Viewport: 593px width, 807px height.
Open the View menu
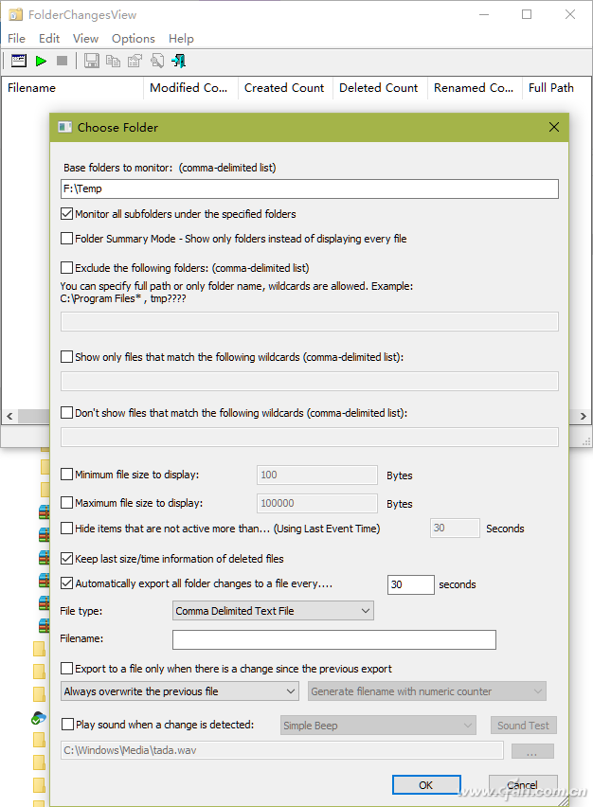pos(85,39)
